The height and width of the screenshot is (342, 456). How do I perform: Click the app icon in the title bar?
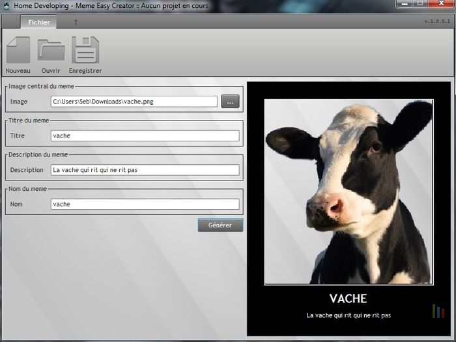[6, 5]
